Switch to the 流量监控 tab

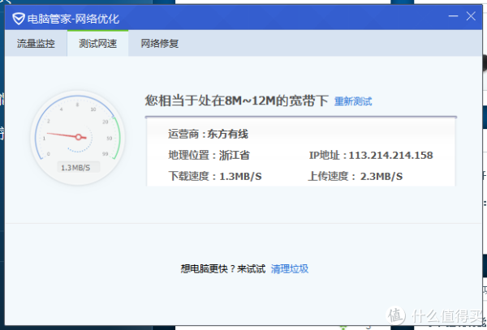coord(36,44)
